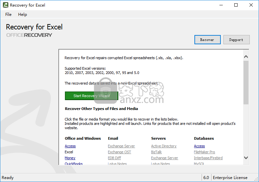Viewport: 259px width, 182px height.
Task: Click the Excel entry in Office and Windows
Action: click(69, 152)
